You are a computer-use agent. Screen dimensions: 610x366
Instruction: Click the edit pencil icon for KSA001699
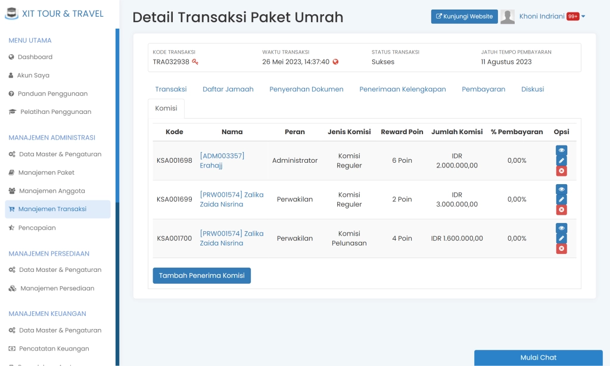click(x=561, y=199)
